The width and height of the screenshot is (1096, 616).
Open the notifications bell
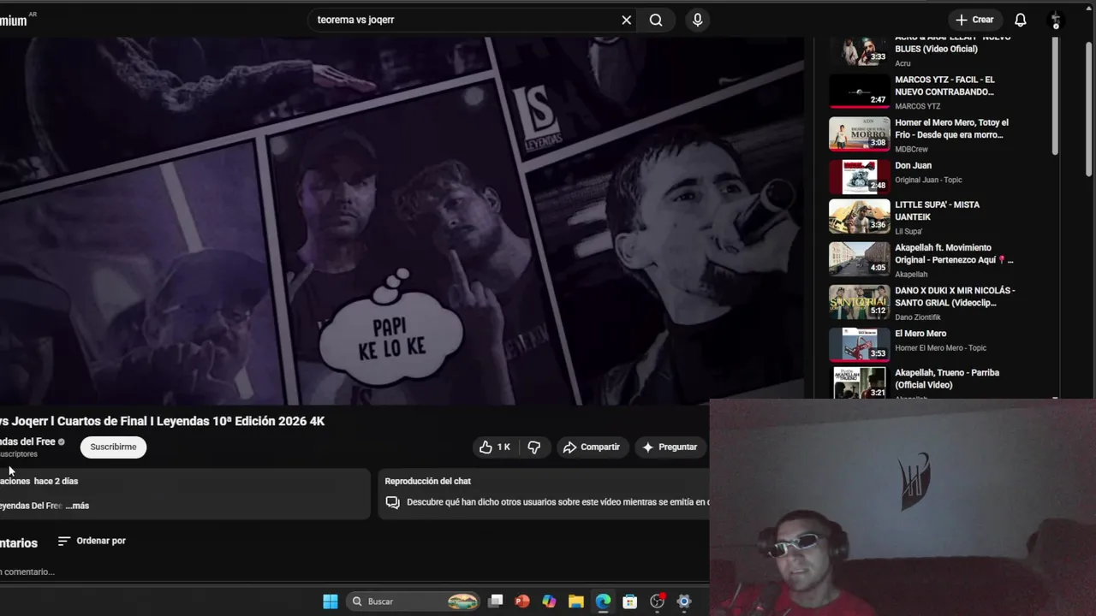1021,20
